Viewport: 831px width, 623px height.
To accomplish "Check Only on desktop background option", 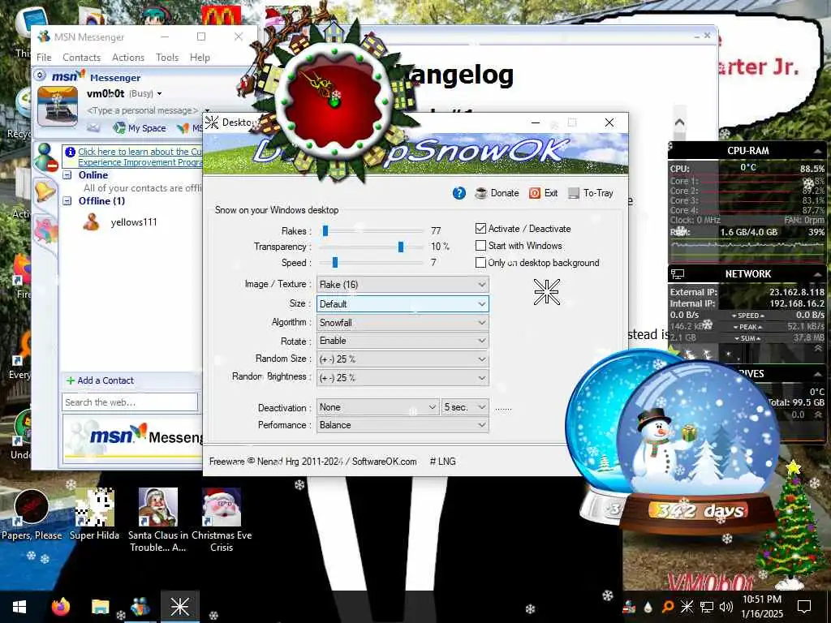I will (480, 262).
